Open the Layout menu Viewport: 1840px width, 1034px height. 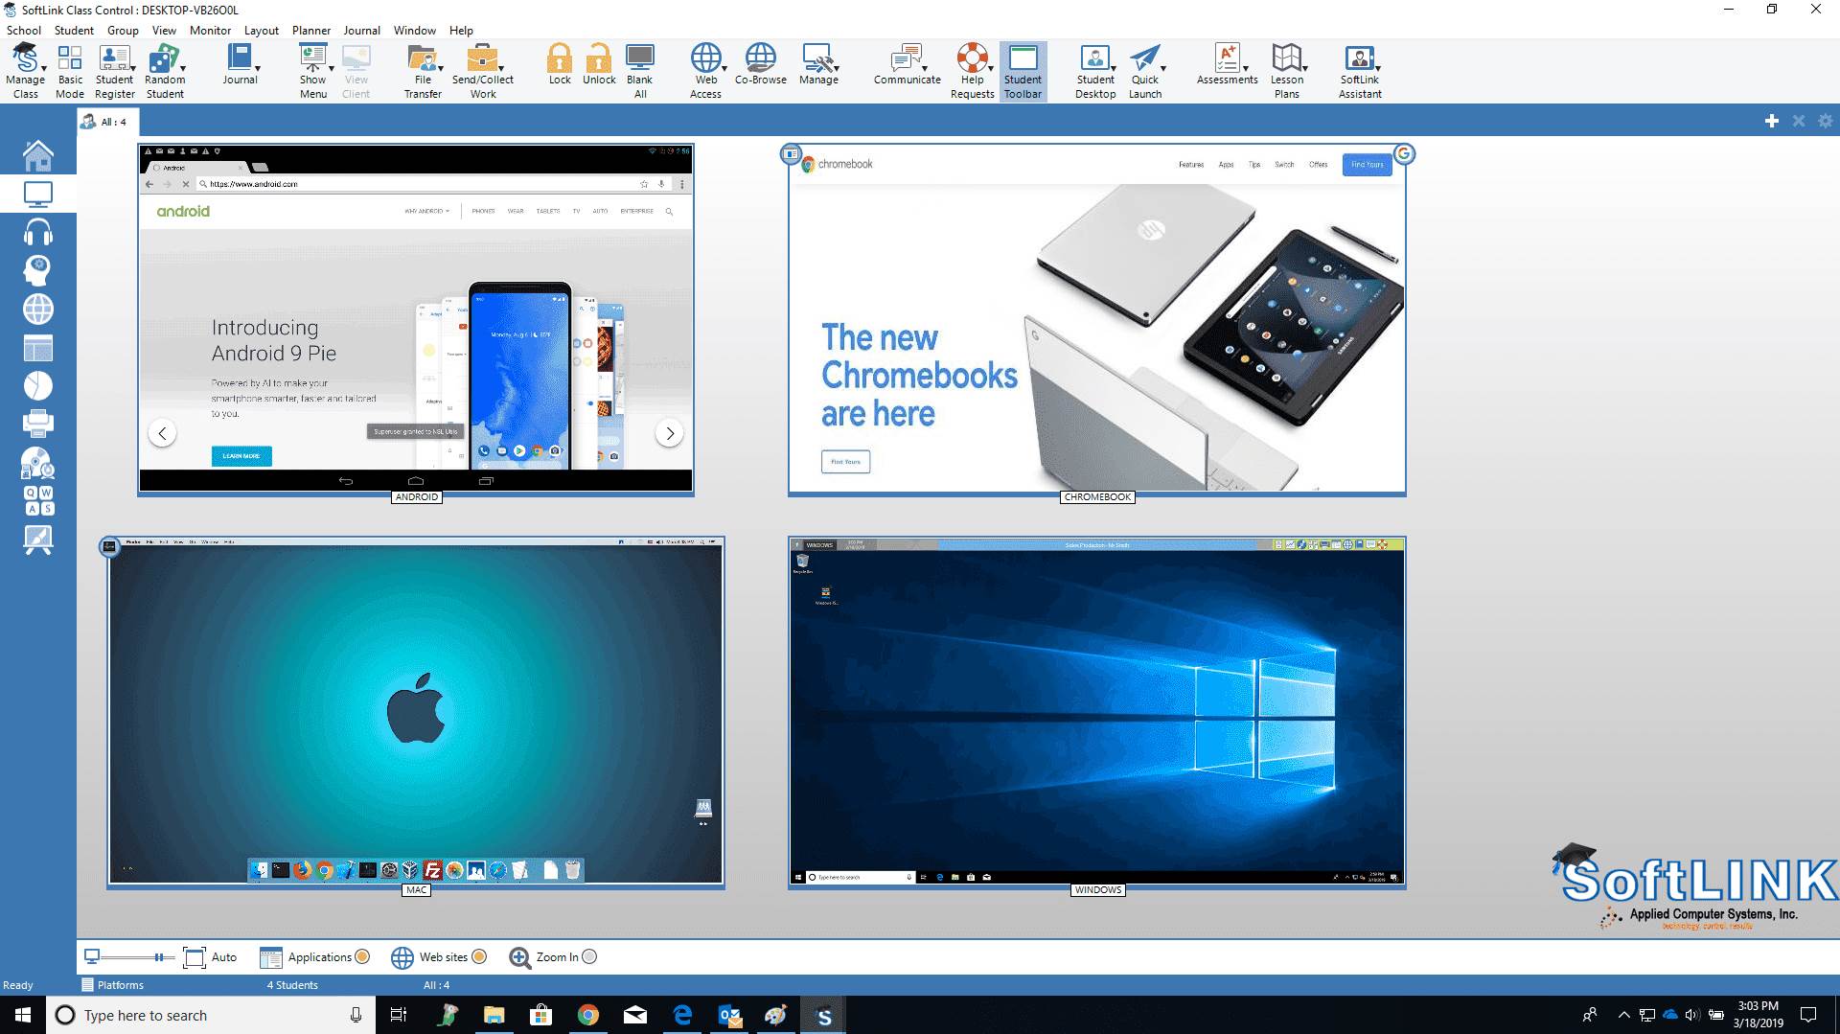(261, 31)
